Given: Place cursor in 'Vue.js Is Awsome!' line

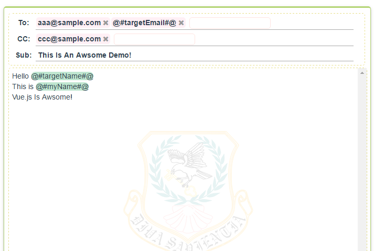Looking at the screenshot, I should tap(42, 97).
